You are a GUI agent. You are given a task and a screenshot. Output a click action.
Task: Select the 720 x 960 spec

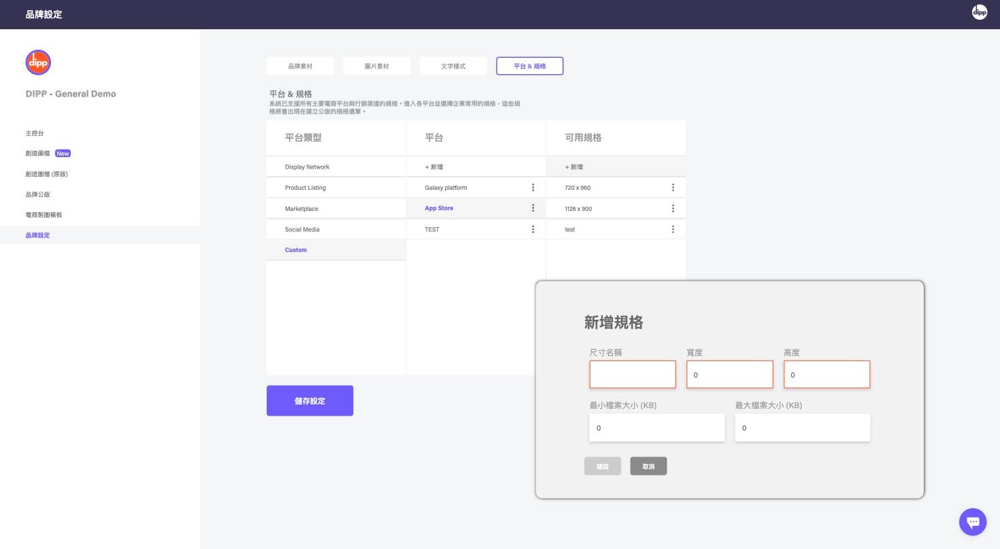616,188
